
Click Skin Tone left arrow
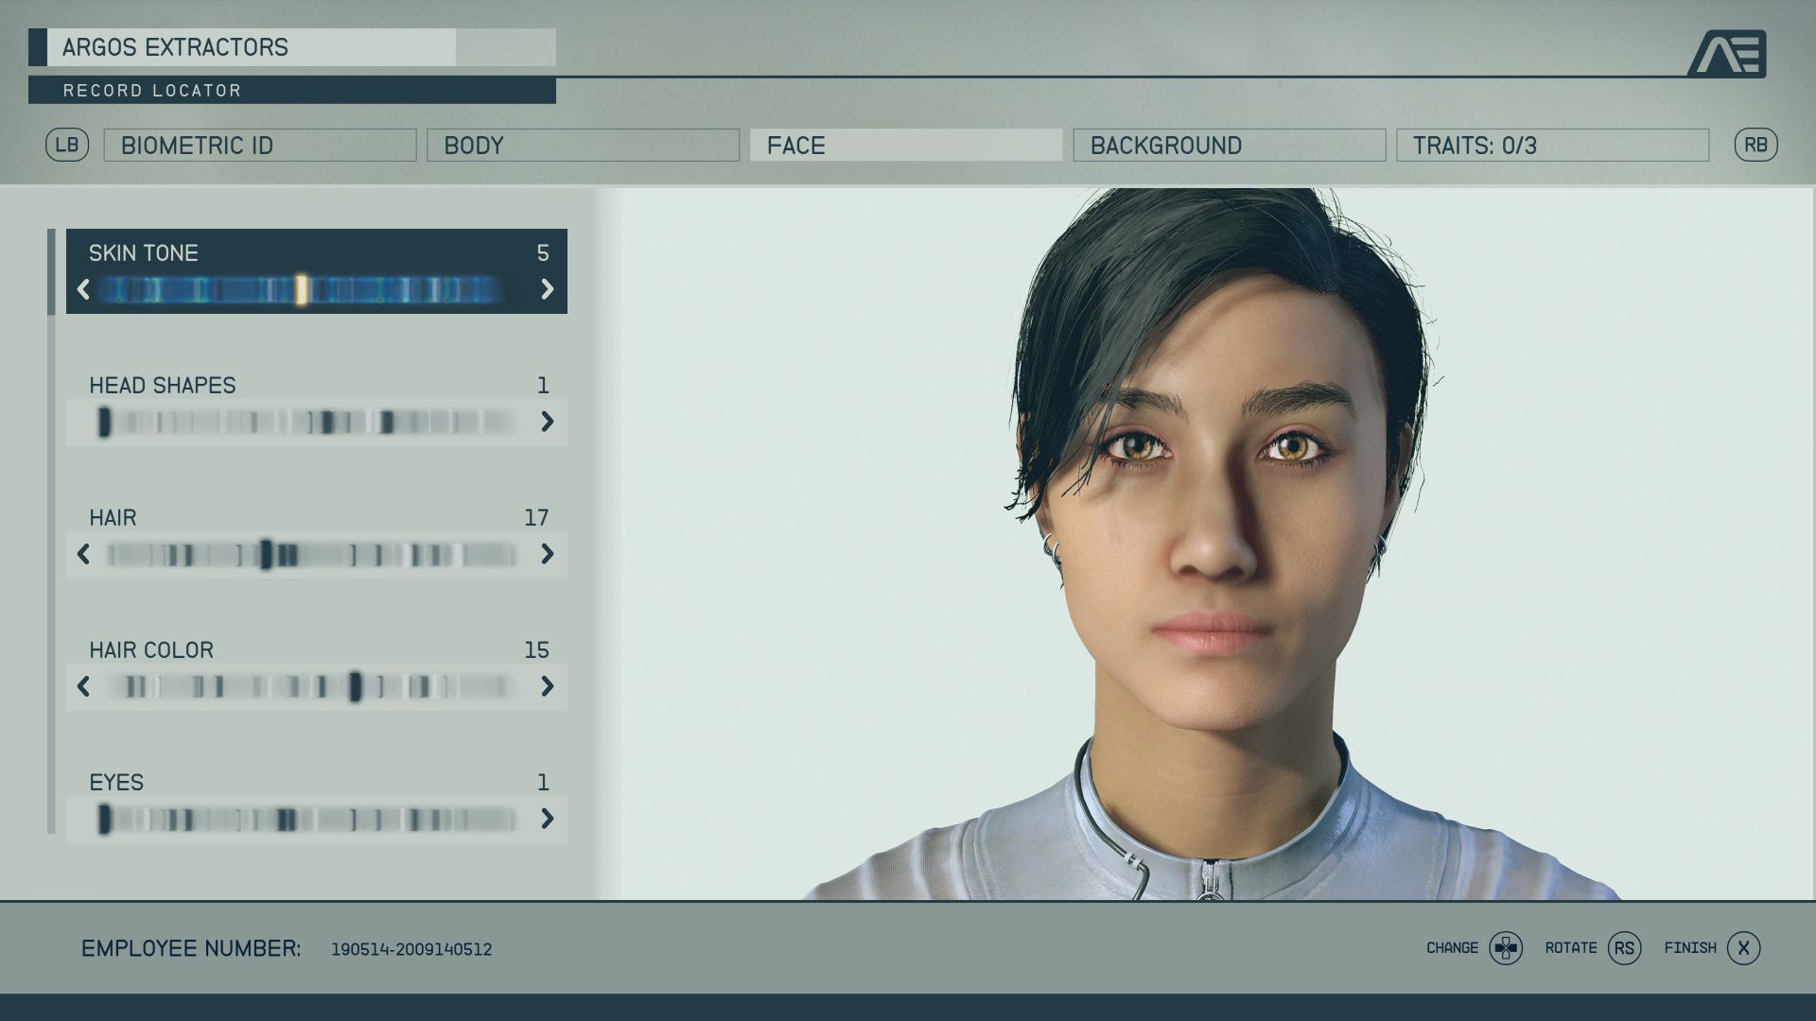coord(83,289)
